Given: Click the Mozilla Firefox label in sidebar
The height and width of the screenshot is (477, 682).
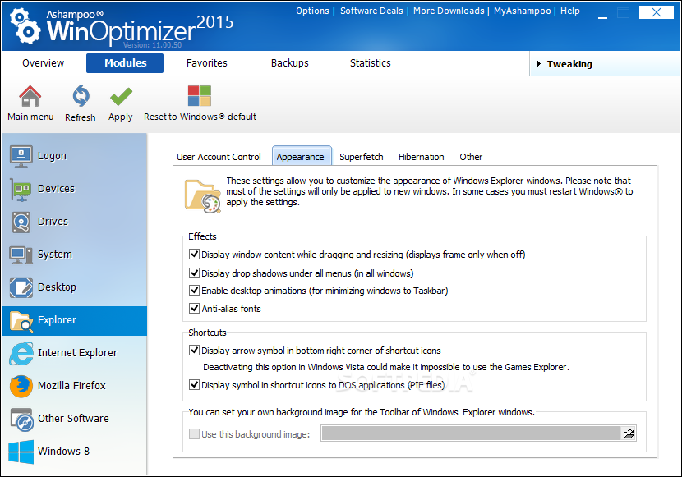Looking at the screenshot, I should (x=71, y=385).
